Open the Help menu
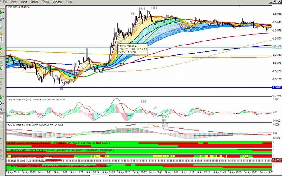The image size is (282, 176). (69, 2)
